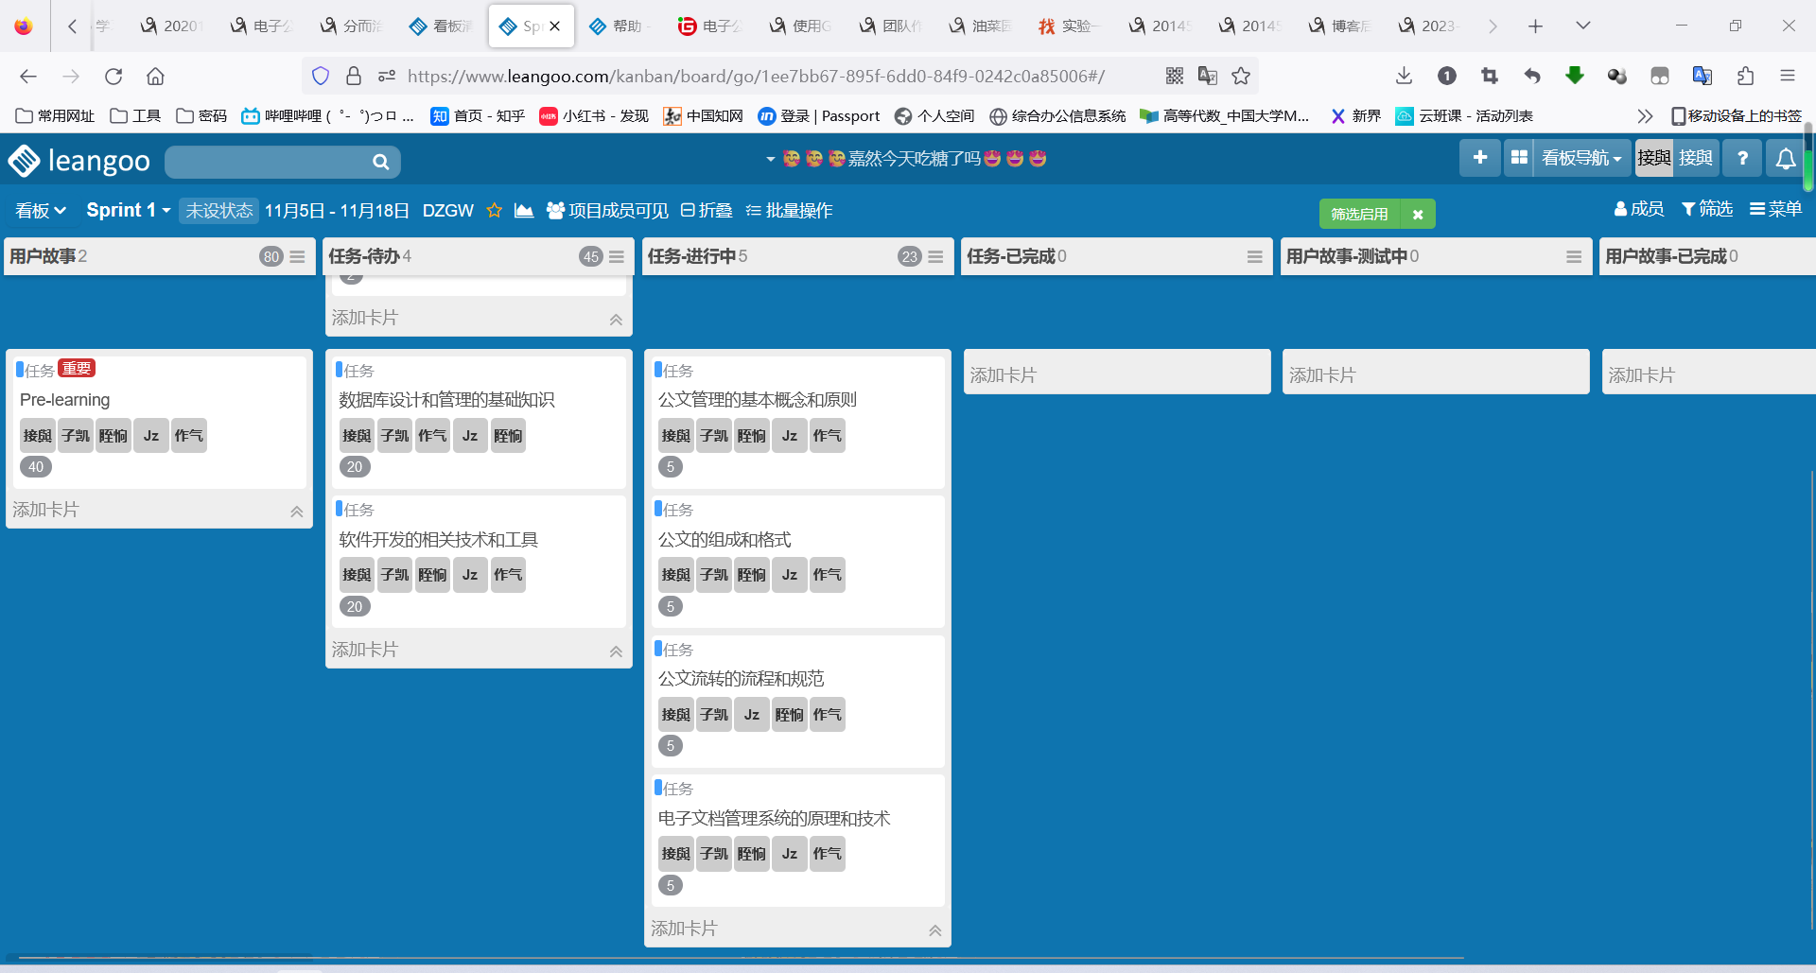Screen dimensions: 1816x973
Task: Open the notifications bell
Action: click(x=1786, y=158)
